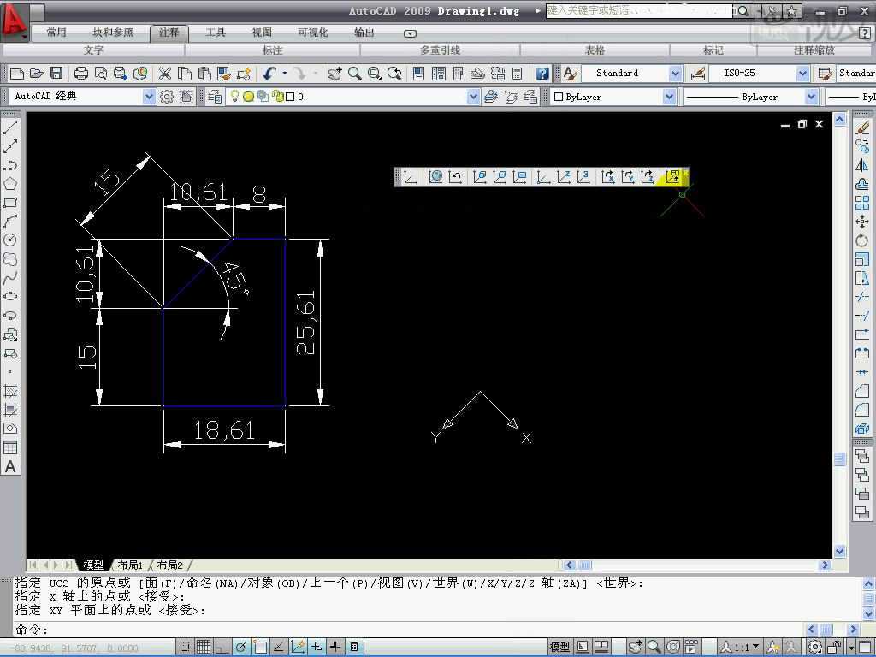The width and height of the screenshot is (876, 657).
Task: Switch to the 块和参照 ribbon tab
Action: (114, 33)
